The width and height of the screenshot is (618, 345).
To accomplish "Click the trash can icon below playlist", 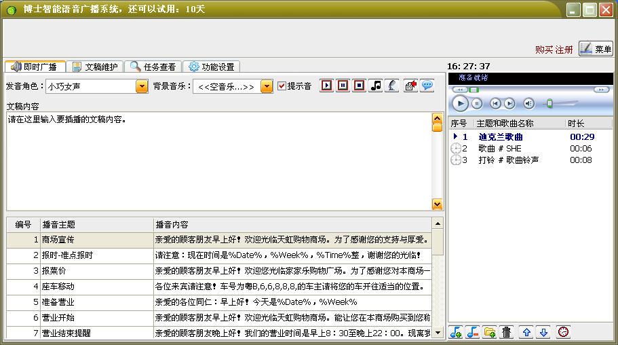I will coord(507,332).
